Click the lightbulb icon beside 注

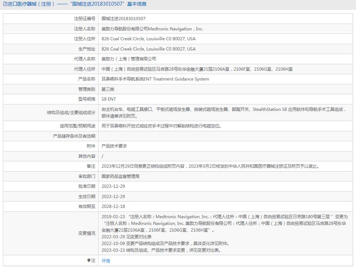89,261
